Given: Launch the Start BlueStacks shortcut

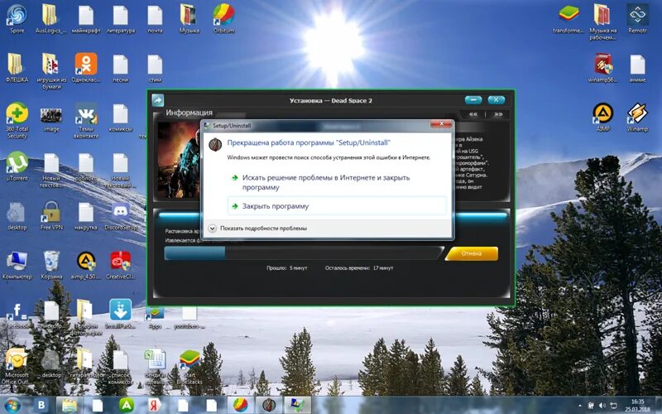Looking at the screenshot, I should click(189, 366).
